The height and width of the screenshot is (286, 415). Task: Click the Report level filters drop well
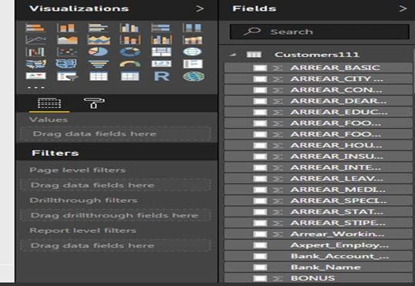click(116, 245)
